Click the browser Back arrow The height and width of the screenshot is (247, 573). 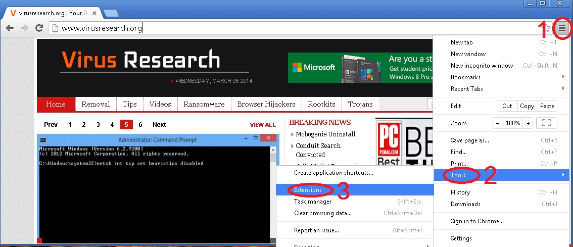click(x=10, y=28)
